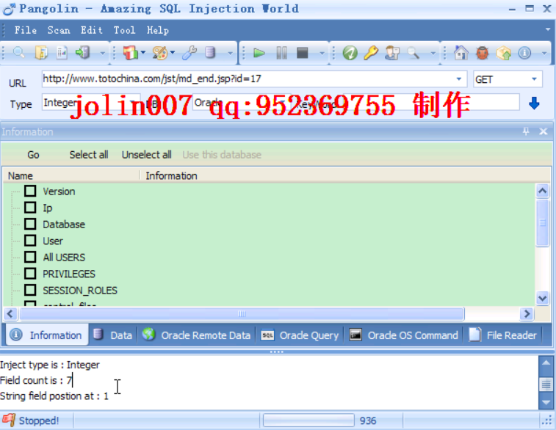Check the User checkbox
Screen dimensions: 556x430
[30, 241]
